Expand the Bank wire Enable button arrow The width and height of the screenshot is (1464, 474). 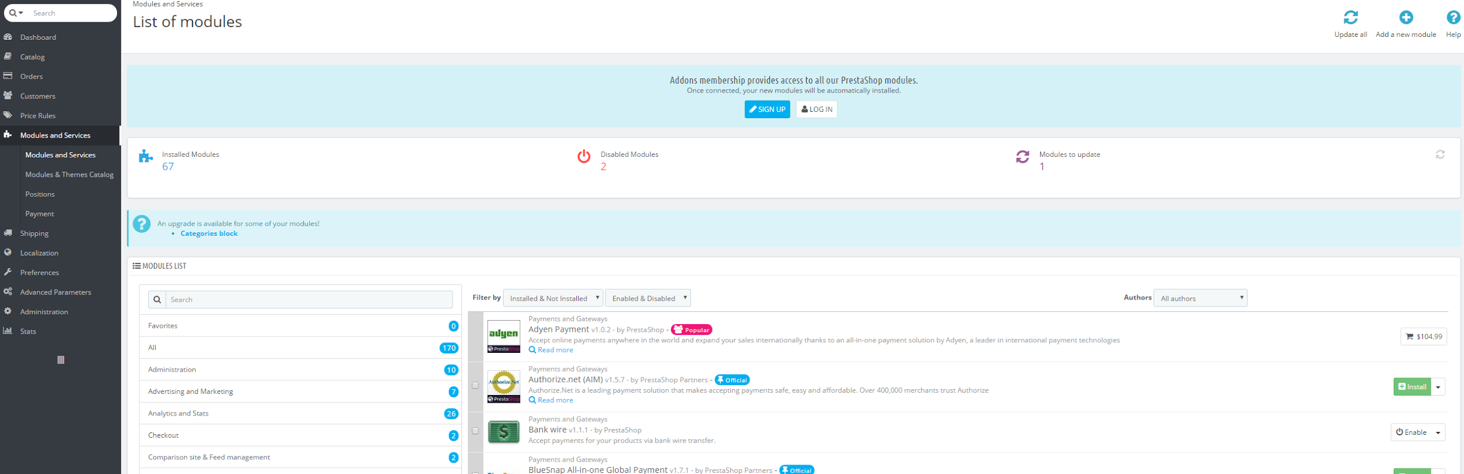[x=1438, y=432]
